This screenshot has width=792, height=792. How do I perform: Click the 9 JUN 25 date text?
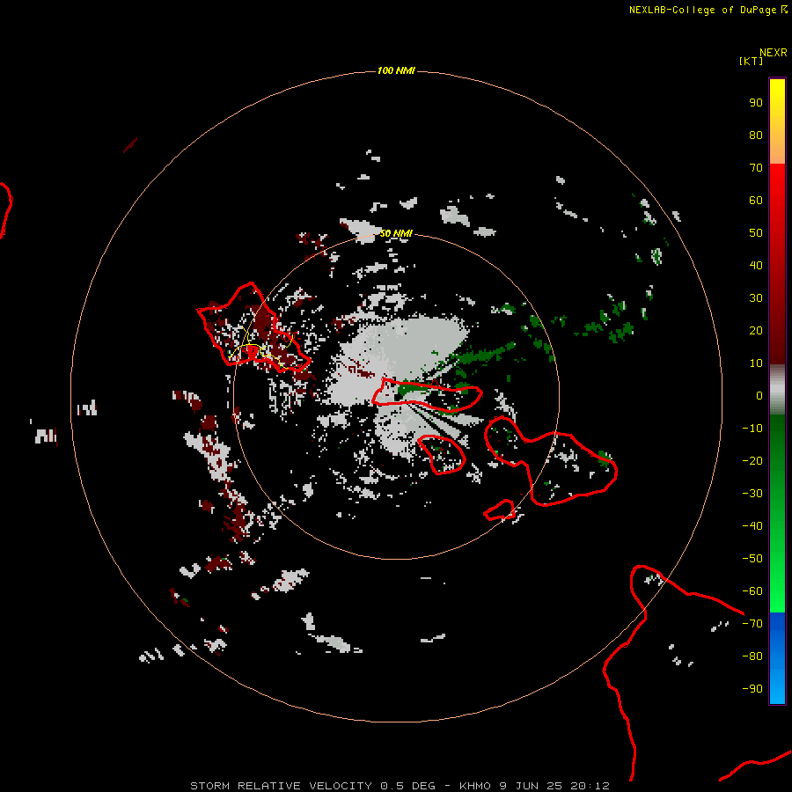pyautogui.click(x=531, y=786)
